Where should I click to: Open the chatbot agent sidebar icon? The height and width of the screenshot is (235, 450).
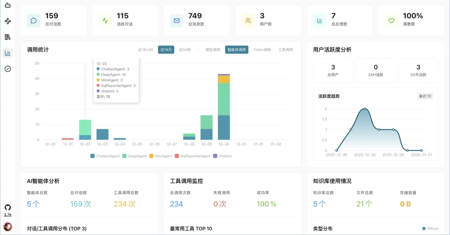point(8,5)
